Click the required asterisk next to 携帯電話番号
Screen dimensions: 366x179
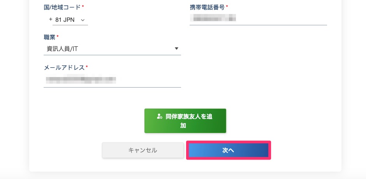(227, 7)
